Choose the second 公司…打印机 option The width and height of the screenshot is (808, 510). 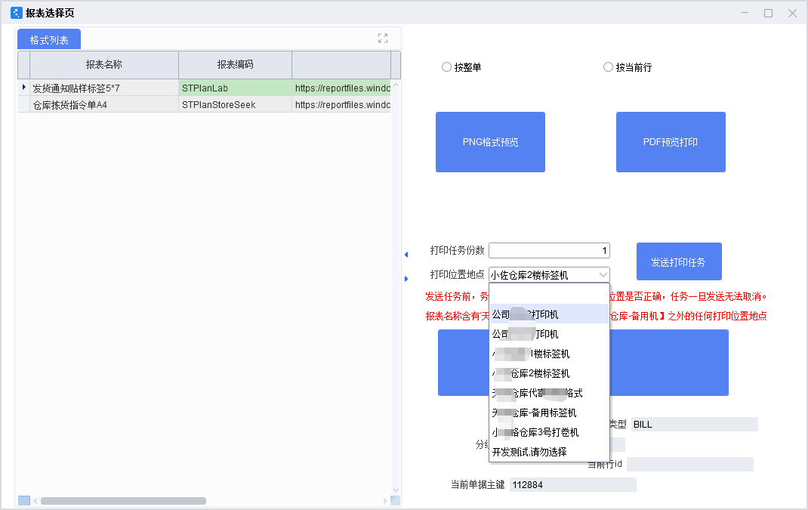pos(549,334)
